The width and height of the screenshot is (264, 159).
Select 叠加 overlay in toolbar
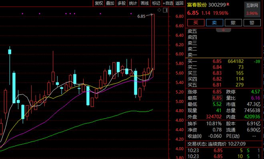click(x=110, y=3)
